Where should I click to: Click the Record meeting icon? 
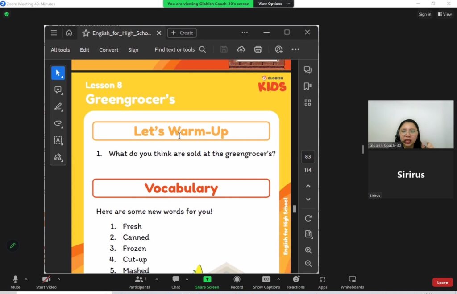click(x=237, y=282)
